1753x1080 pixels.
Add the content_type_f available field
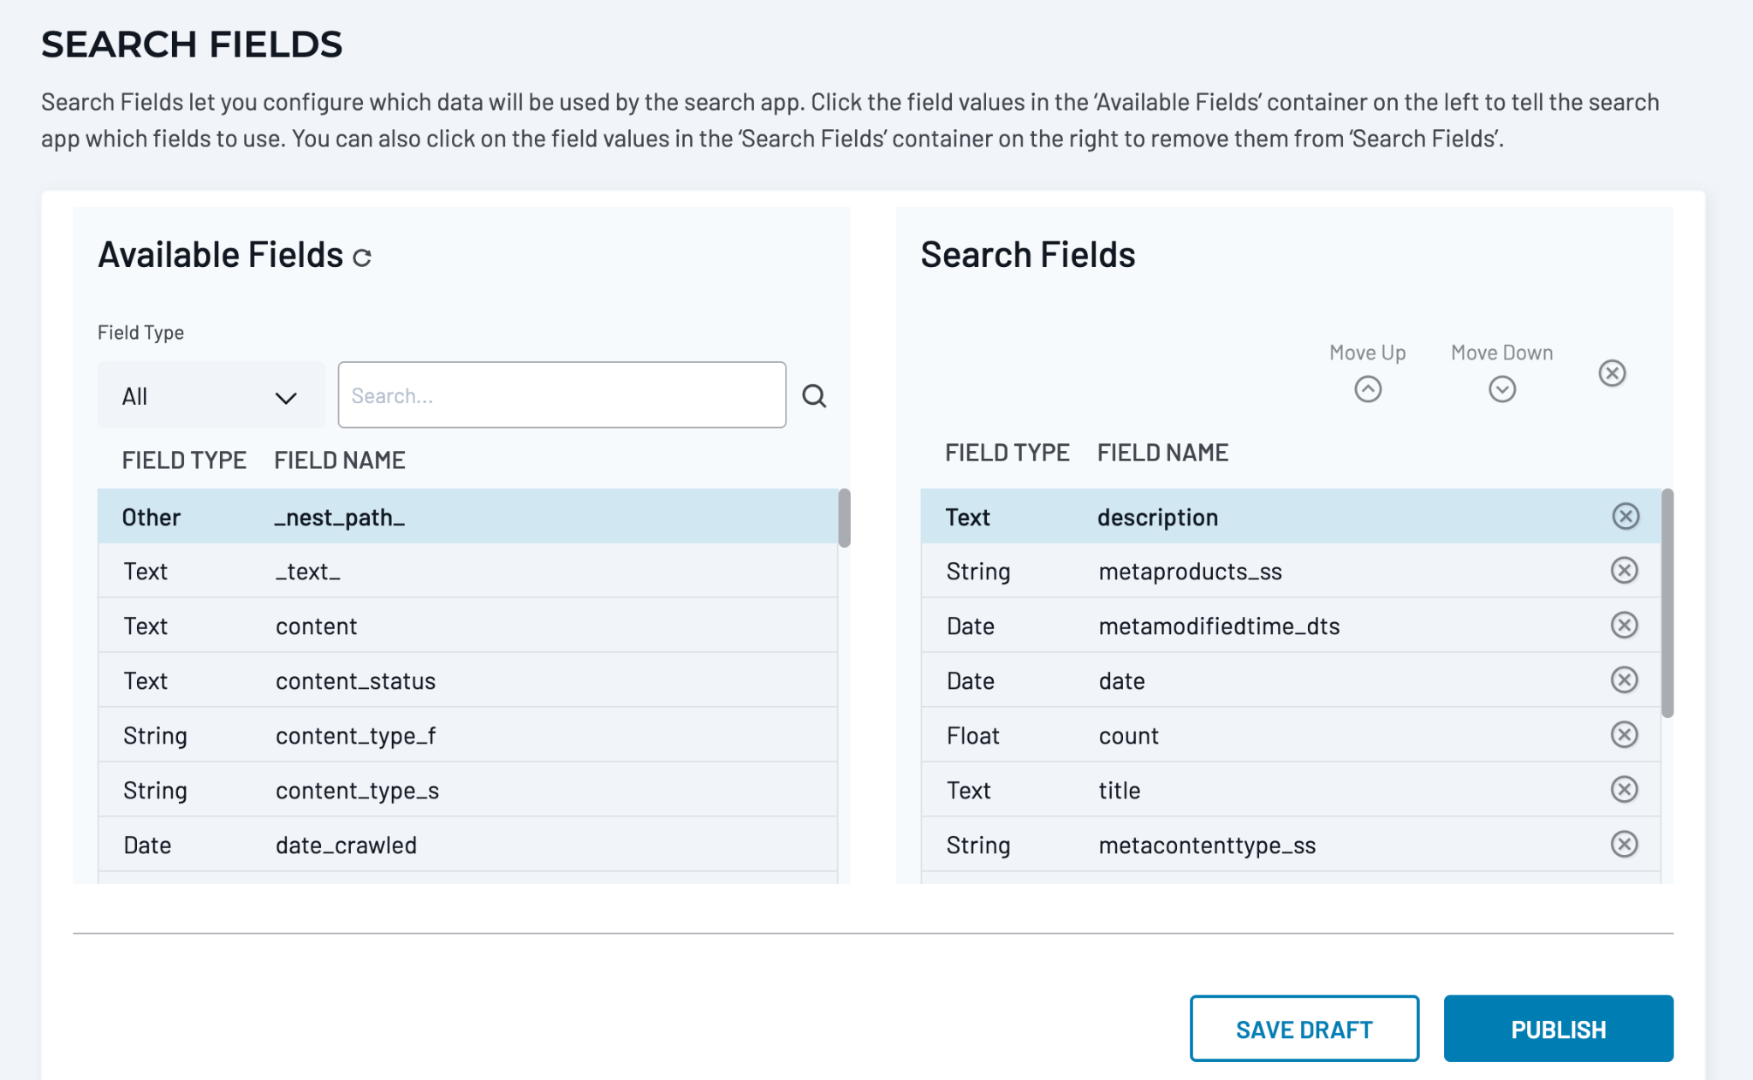tap(467, 735)
